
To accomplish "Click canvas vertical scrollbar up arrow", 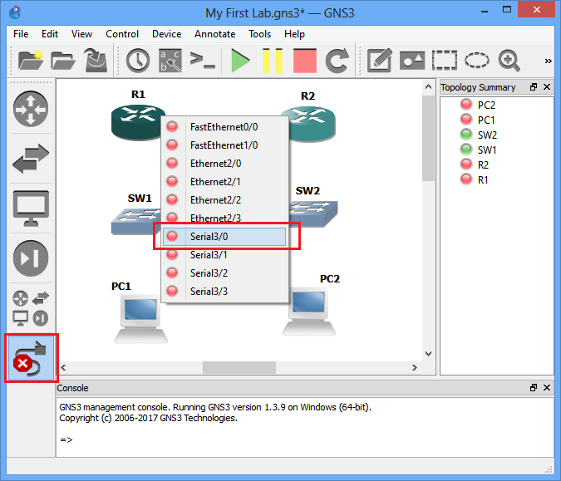I will pyautogui.click(x=428, y=87).
